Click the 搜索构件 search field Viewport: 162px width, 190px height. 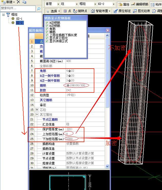tap(18, 8)
